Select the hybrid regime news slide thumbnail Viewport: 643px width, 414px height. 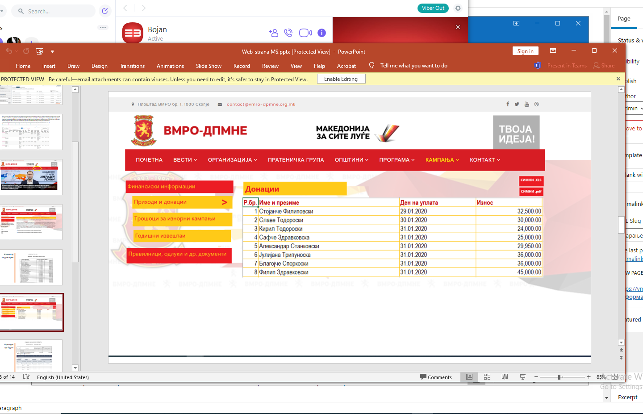point(31,176)
